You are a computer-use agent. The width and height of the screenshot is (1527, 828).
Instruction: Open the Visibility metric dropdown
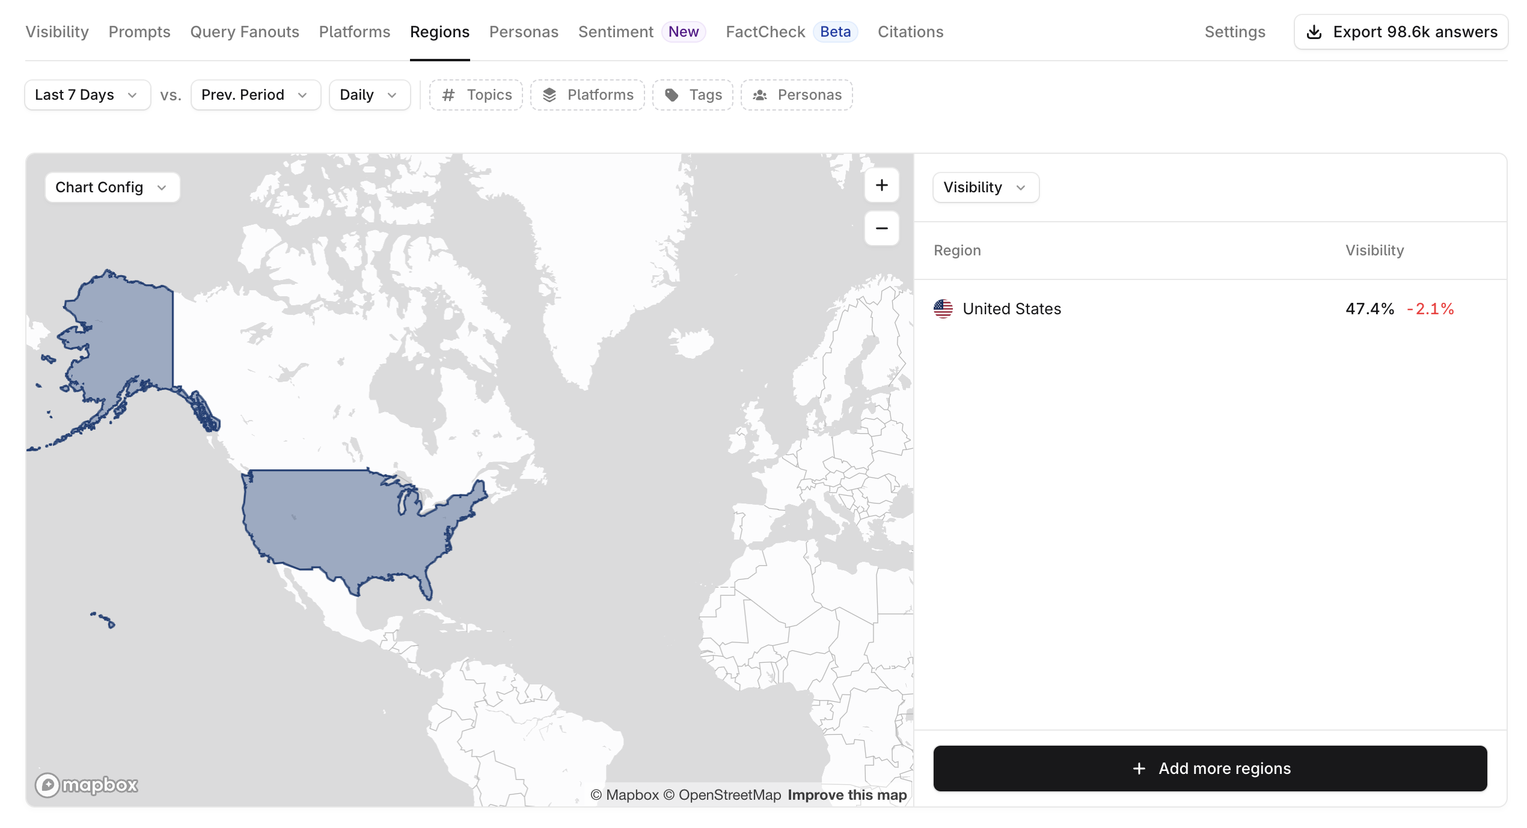pyautogui.click(x=985, y=187)
